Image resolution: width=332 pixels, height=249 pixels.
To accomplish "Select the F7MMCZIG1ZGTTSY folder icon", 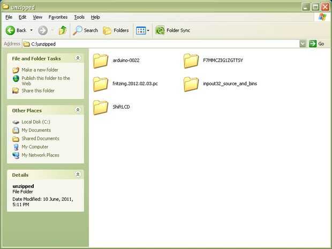I will coord(191,61).
